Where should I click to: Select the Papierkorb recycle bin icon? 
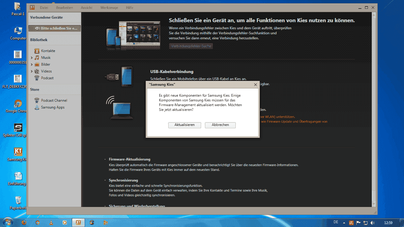[18, 203]
